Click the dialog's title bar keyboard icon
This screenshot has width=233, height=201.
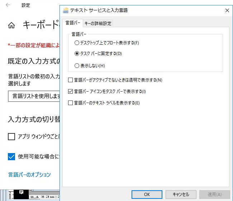click(x=66, y=10)
